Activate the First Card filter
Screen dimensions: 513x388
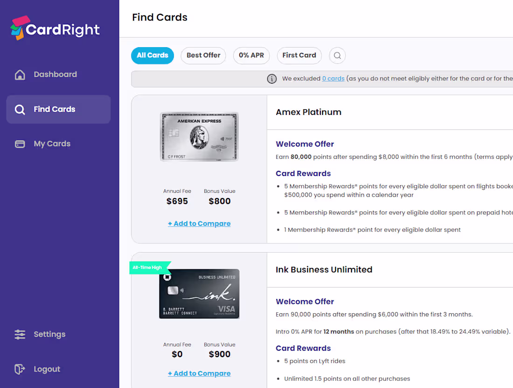tap(299, 55)
